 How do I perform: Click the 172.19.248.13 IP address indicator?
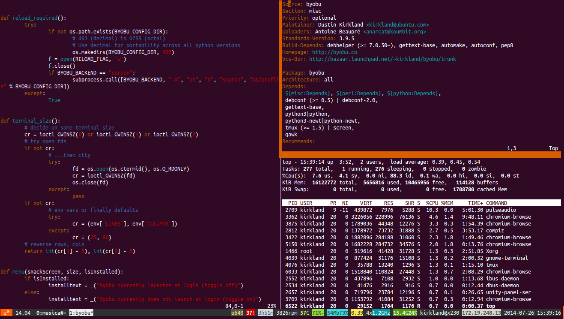coord(480,313)
